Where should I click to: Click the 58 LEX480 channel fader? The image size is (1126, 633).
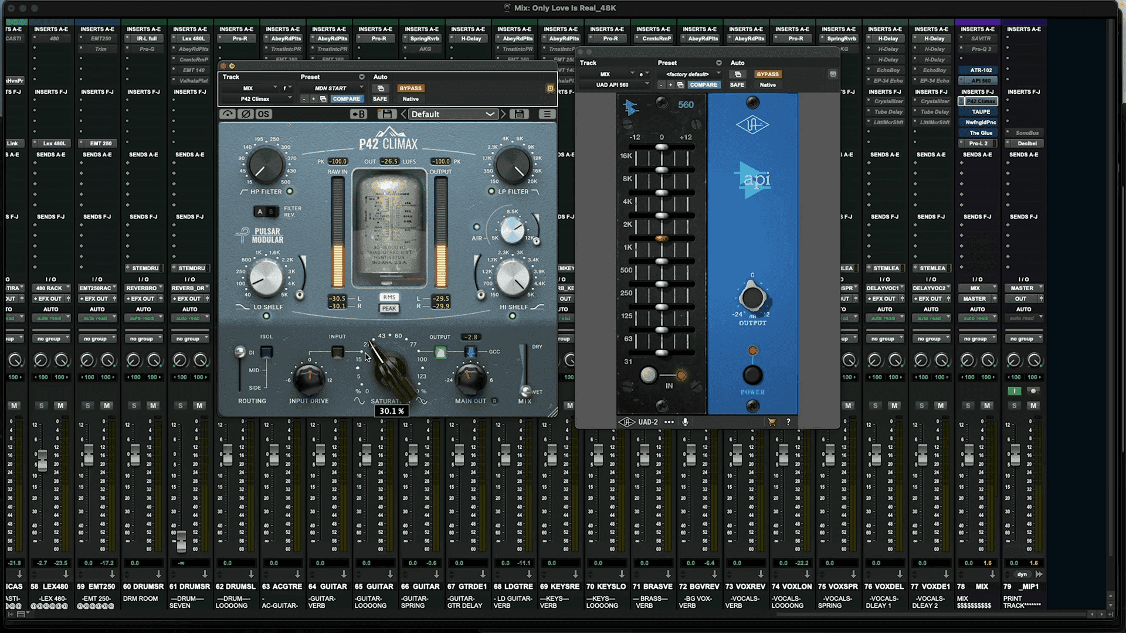pyautogui.click(x=42, y=460)
